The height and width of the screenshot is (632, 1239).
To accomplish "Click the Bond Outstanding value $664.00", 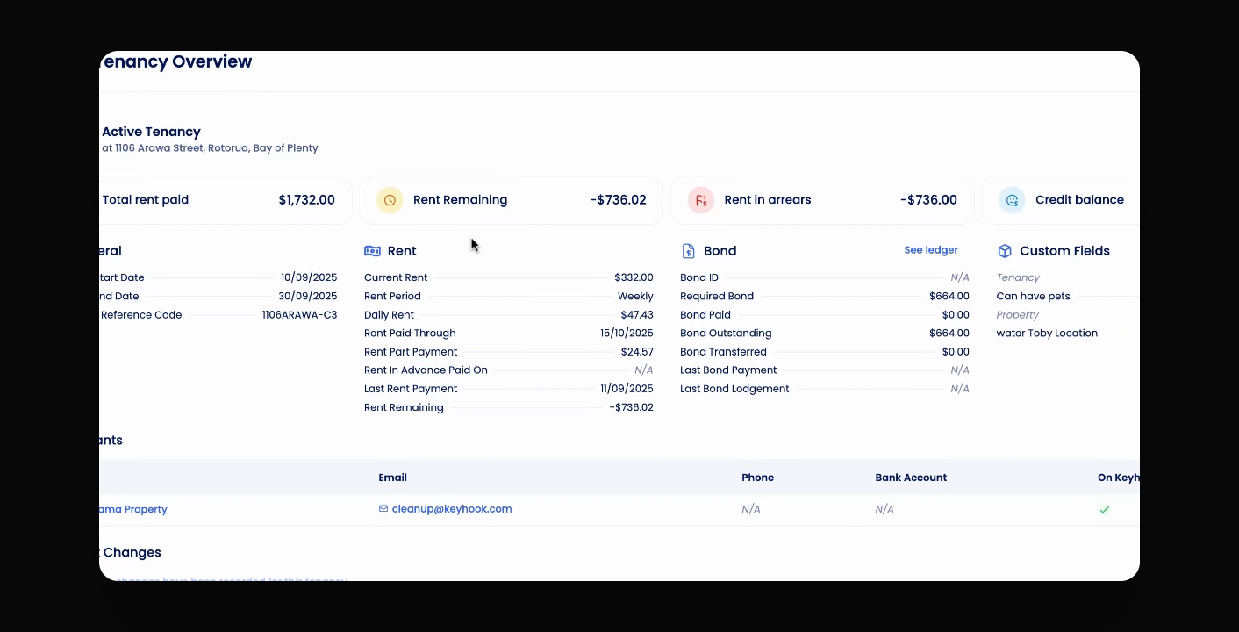I will coord(949,333).
